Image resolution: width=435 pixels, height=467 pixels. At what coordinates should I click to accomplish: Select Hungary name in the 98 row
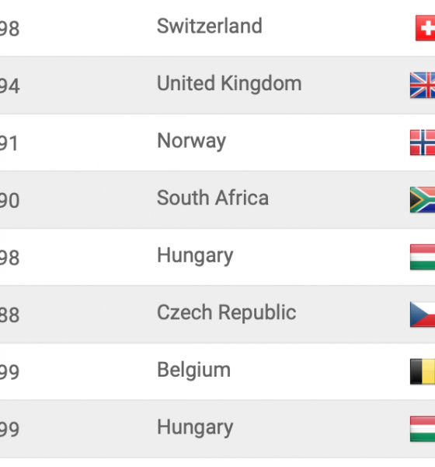(x=195, y=256)
